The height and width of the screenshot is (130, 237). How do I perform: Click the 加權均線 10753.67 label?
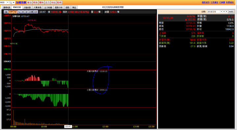21,16
